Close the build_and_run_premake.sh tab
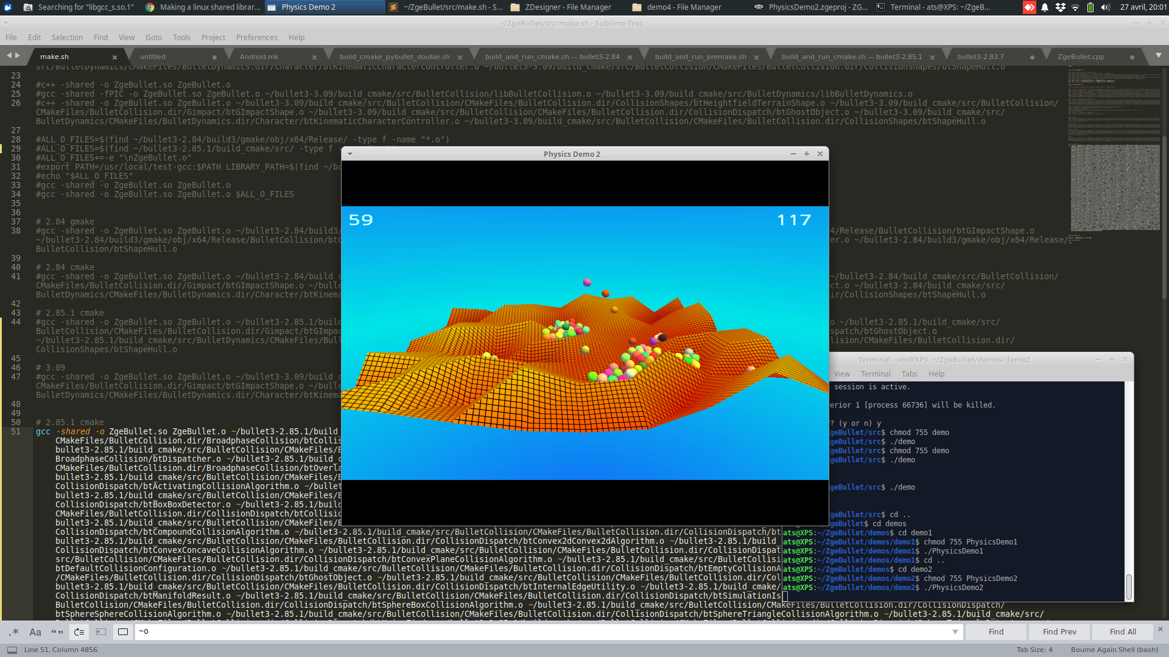The height and width of the screenshot is (657, 1169). [756, 57]
